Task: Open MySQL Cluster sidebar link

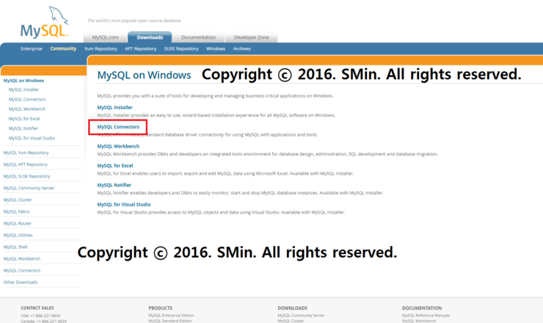Action: 18,200
